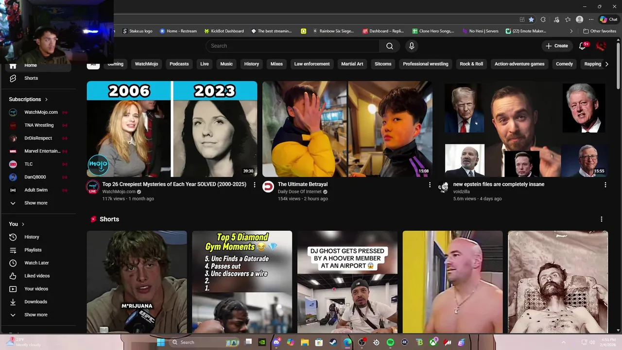The width and height of the screenshot is (622, 350).
Task: Select the Martial Art filter chip
Action: point(352,64)
